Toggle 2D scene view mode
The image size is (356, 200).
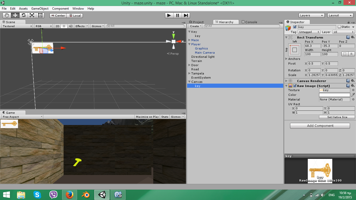coord(58,26)
